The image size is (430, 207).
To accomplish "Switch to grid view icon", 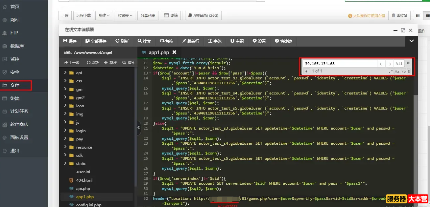I will point(418,15).
